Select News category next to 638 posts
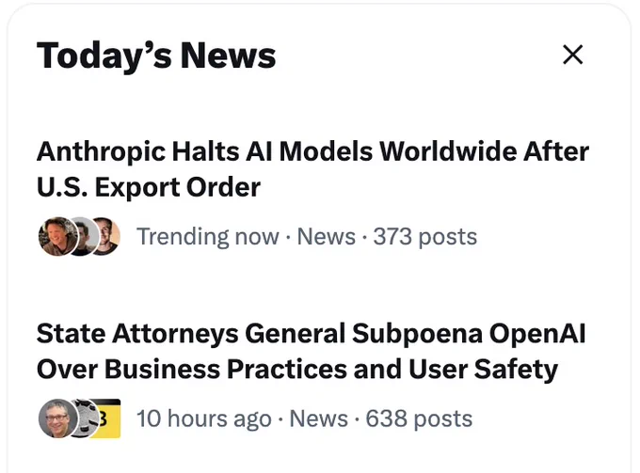Image resolution: width=640 pixels, height=473 pixels. click(x=319, y=418)
